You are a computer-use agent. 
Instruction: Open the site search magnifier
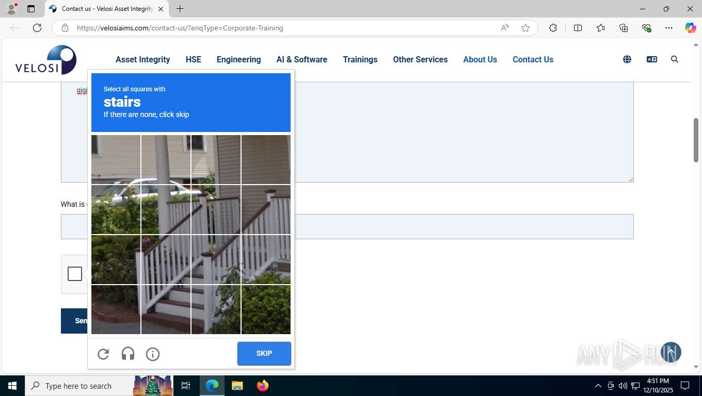675,59
